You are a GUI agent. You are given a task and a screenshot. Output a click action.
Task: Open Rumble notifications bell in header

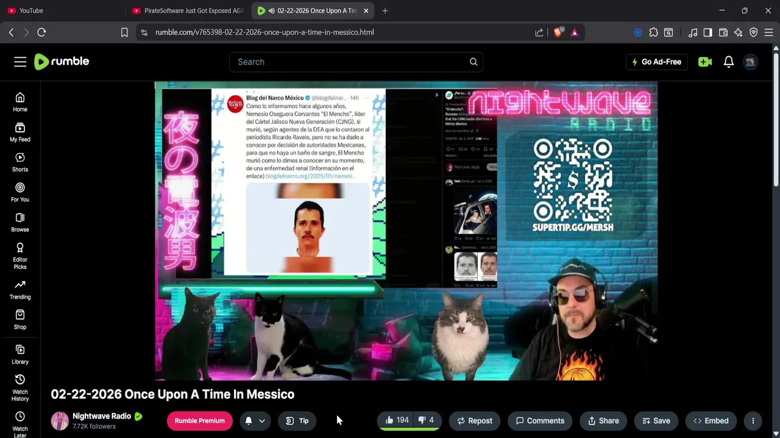(x=729, y=61)
